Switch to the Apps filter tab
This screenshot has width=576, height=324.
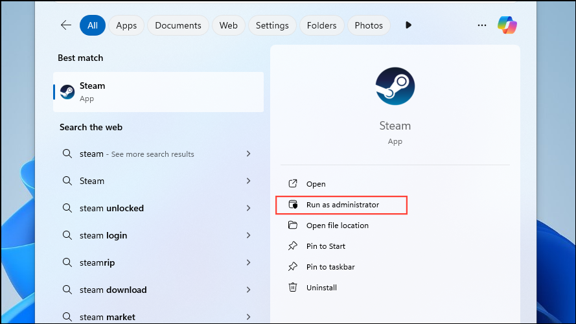click(126, 25)
